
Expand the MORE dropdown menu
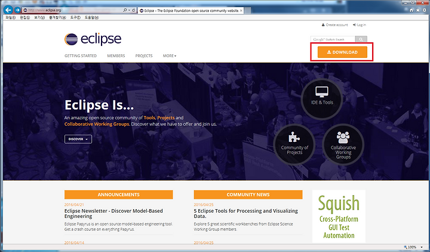point(170,55)
